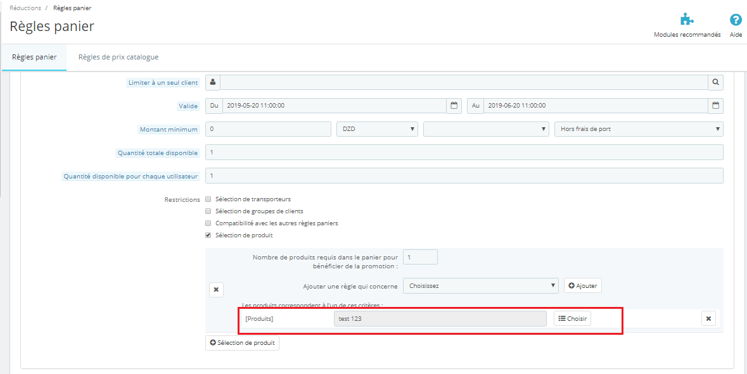Open the Hors frais de port dropdown
The height and width of the screenshot is (374, 747).
(x=639, y=129)
